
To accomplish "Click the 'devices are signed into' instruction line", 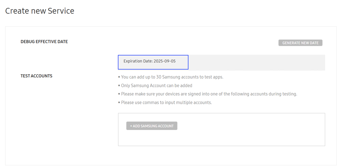I will coord(209,94).
